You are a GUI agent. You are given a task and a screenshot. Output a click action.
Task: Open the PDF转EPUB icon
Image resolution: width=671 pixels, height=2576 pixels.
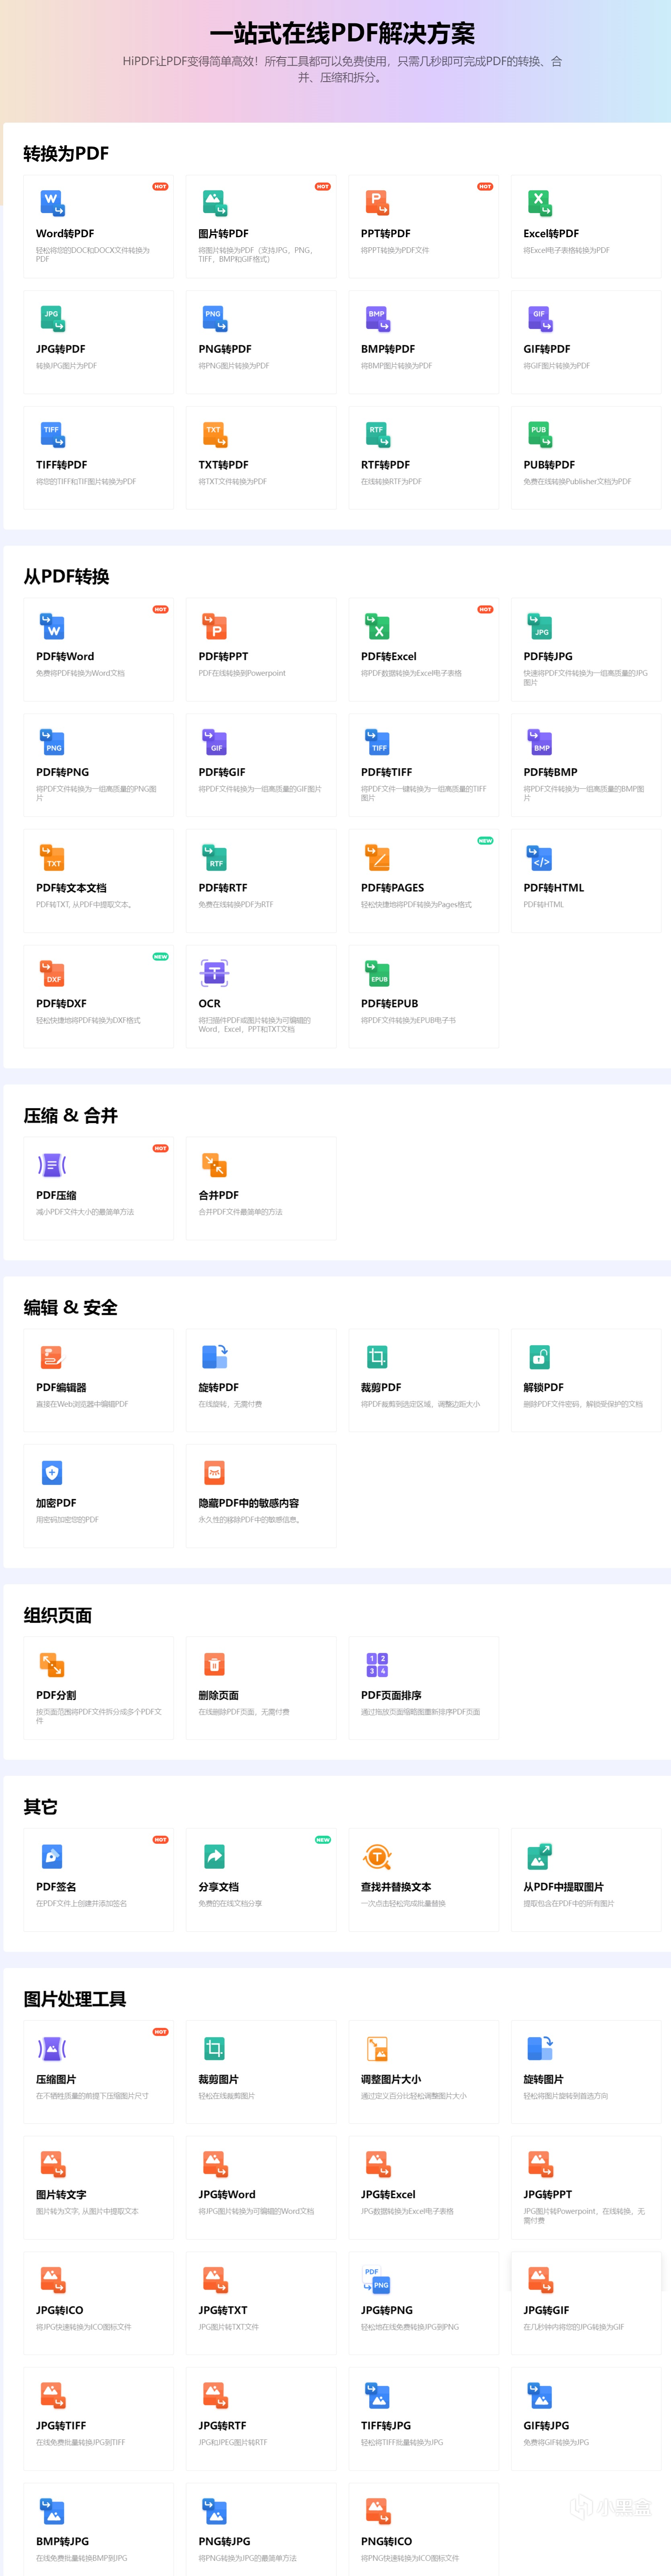[377, 973]
